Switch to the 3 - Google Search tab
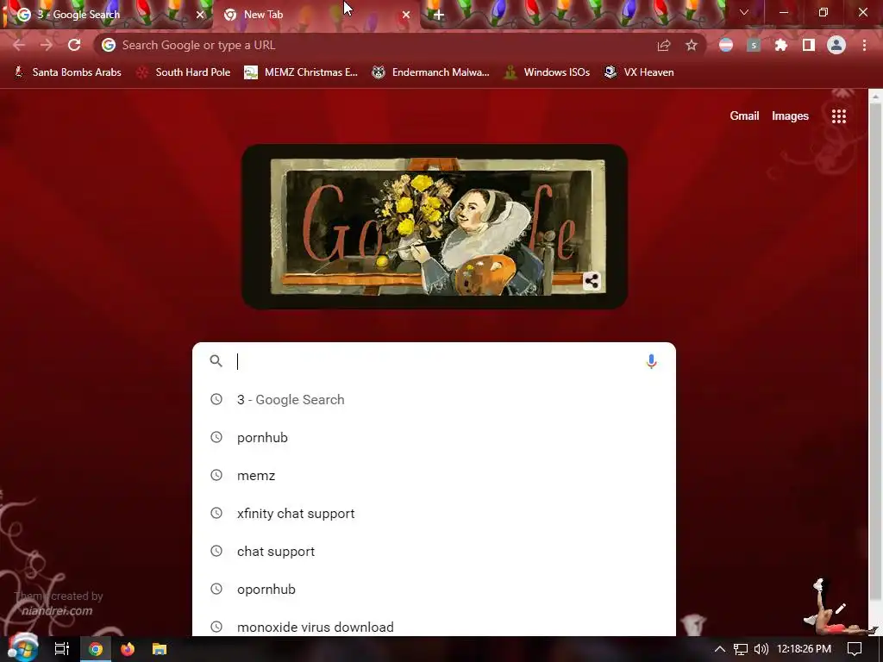 (107, 15)
